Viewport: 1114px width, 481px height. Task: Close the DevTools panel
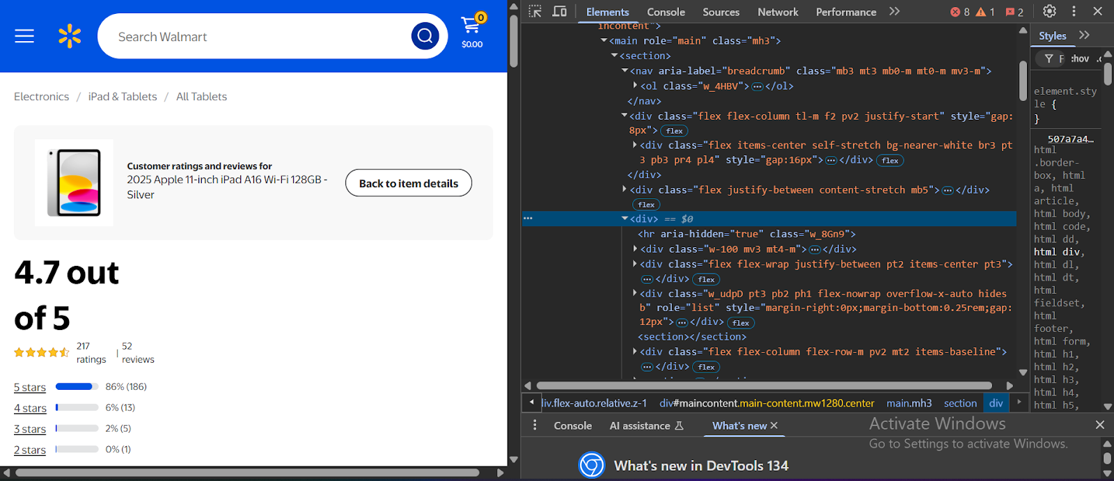tap(1098, 11)
